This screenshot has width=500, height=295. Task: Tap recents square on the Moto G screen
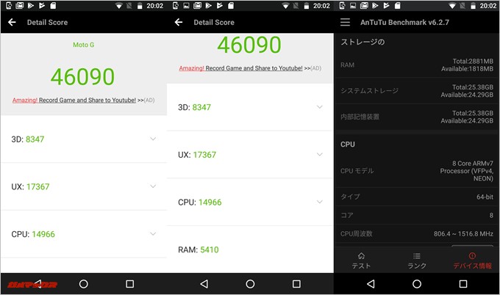click(130, 284)
